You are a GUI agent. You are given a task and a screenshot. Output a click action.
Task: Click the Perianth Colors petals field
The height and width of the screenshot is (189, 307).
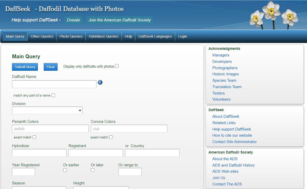tap(50, 129)
